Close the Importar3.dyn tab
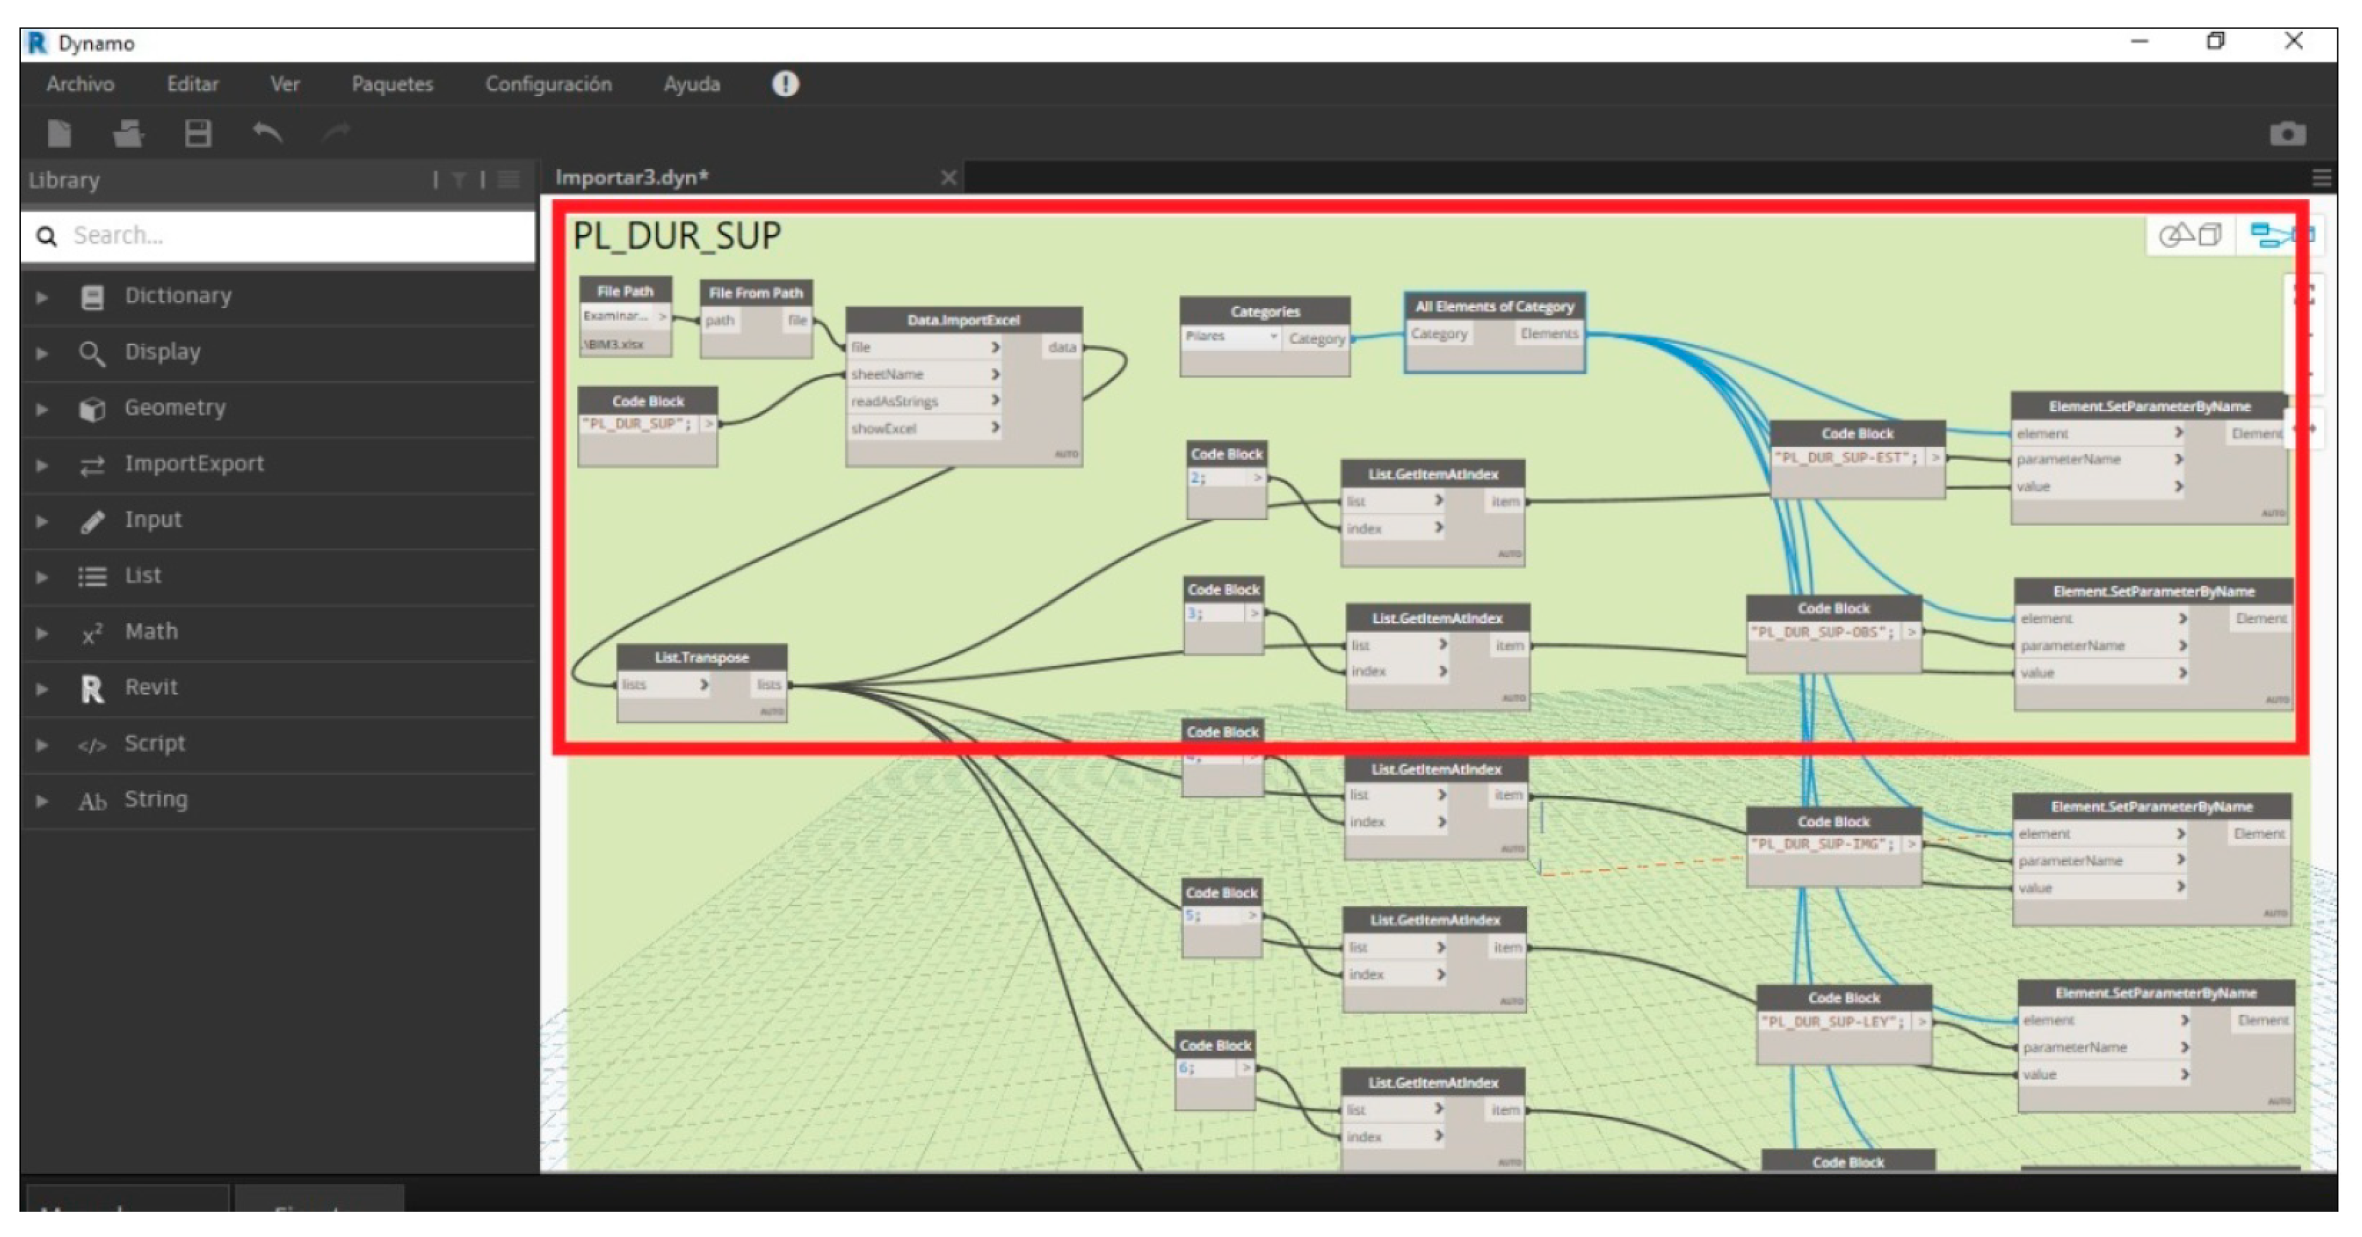Viewport: 2362px width, 1237px height. point(948,178)
